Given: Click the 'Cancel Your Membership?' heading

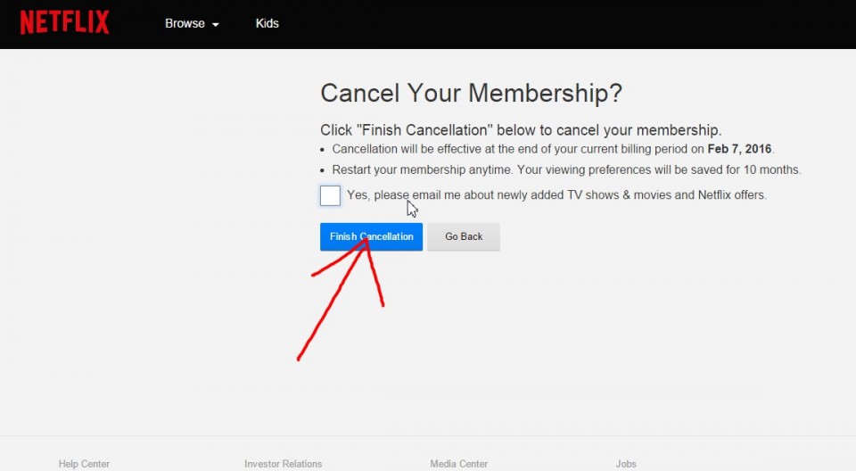Looking at the screenshot, I should 471,94.
